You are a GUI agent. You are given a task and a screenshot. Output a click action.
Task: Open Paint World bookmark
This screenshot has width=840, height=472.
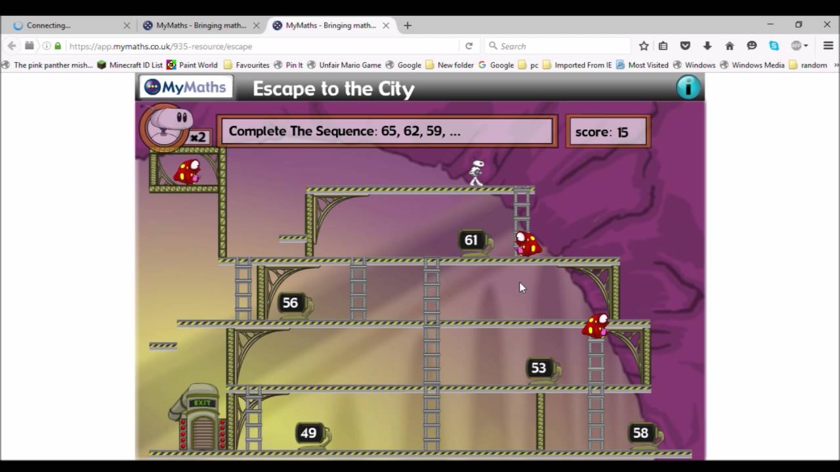click(x=192, y=65)
